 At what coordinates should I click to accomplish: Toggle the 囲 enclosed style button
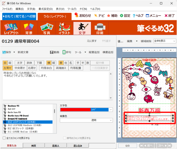pyautogui.click(x=10, y=63)
